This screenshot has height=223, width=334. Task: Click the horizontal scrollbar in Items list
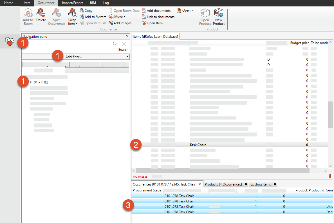(222, 171)
